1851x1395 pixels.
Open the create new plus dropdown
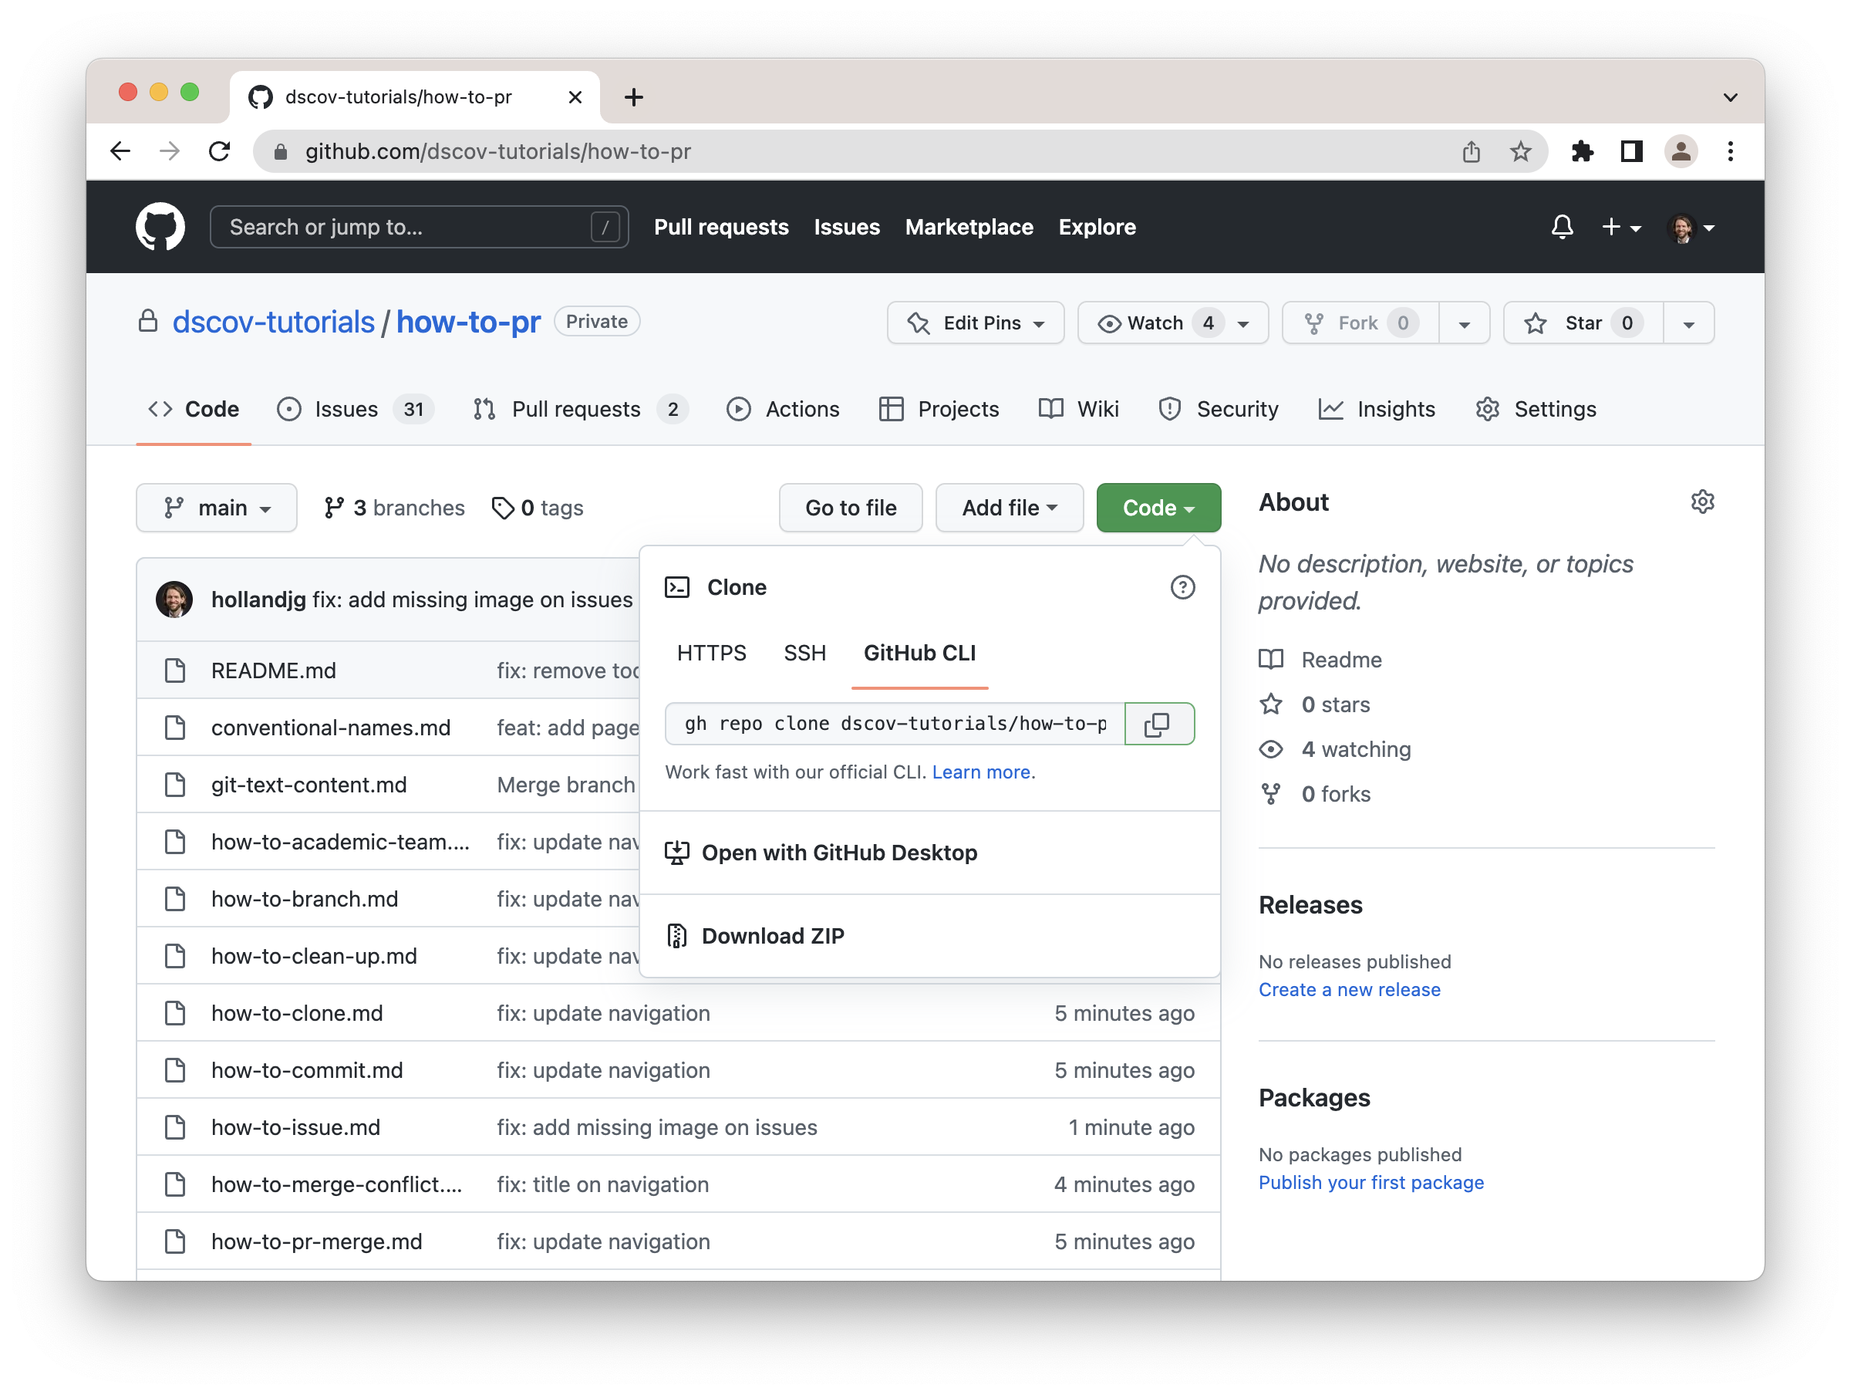1621,227
